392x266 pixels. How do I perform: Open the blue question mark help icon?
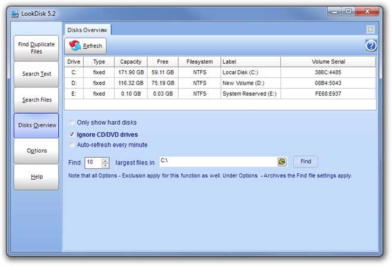(x=371, y=46)
